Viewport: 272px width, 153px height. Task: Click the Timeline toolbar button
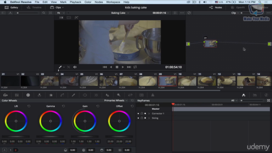coord(34,8)
